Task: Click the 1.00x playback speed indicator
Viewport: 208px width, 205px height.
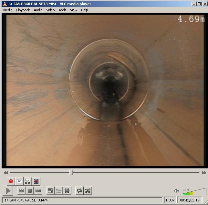Action: (x=170, y=200)
